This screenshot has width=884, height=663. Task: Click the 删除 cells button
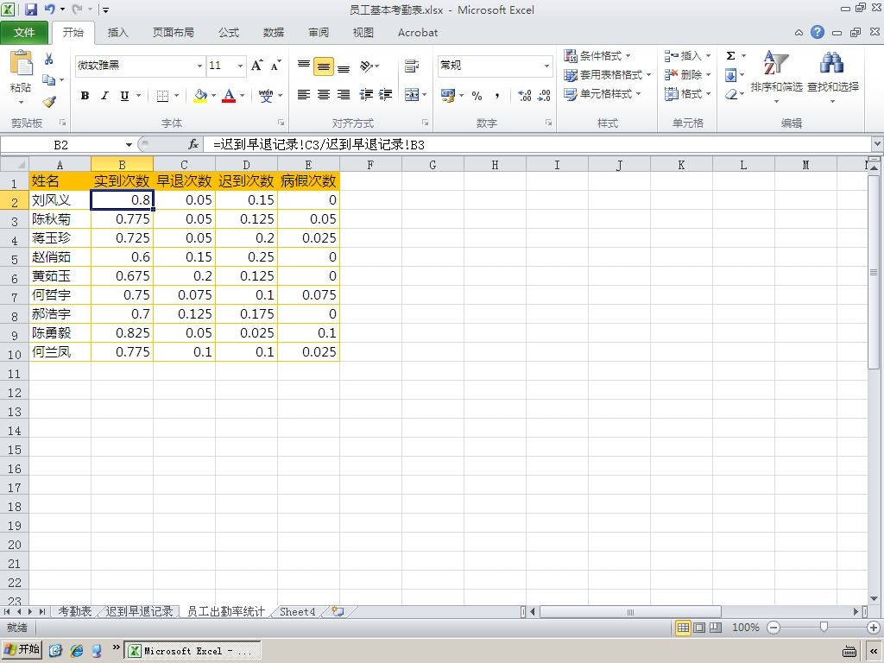686,75
